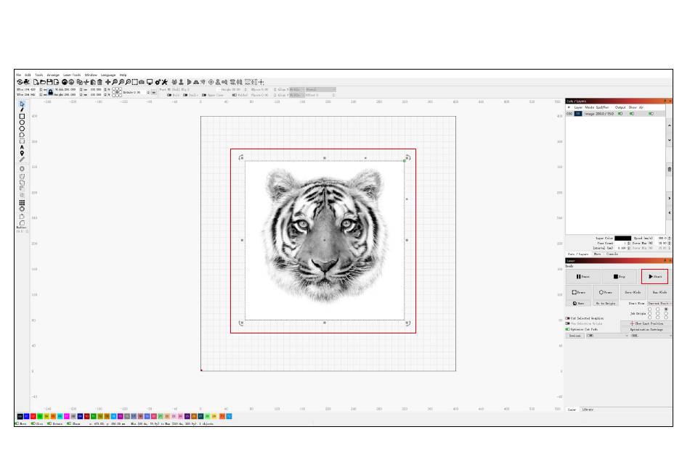Select the Rectangle drawing tool
This screenshot has width=690, height=469.
click(22, 117)
